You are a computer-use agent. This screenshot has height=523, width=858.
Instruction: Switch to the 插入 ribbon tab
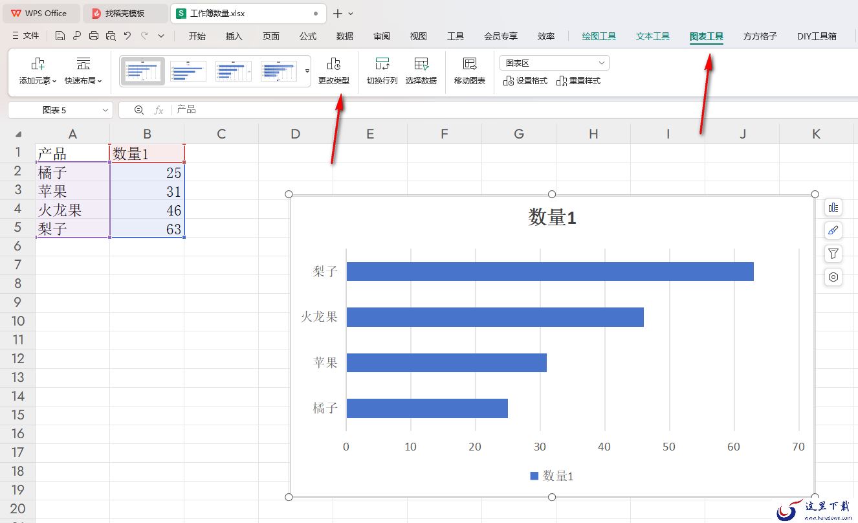234,36
